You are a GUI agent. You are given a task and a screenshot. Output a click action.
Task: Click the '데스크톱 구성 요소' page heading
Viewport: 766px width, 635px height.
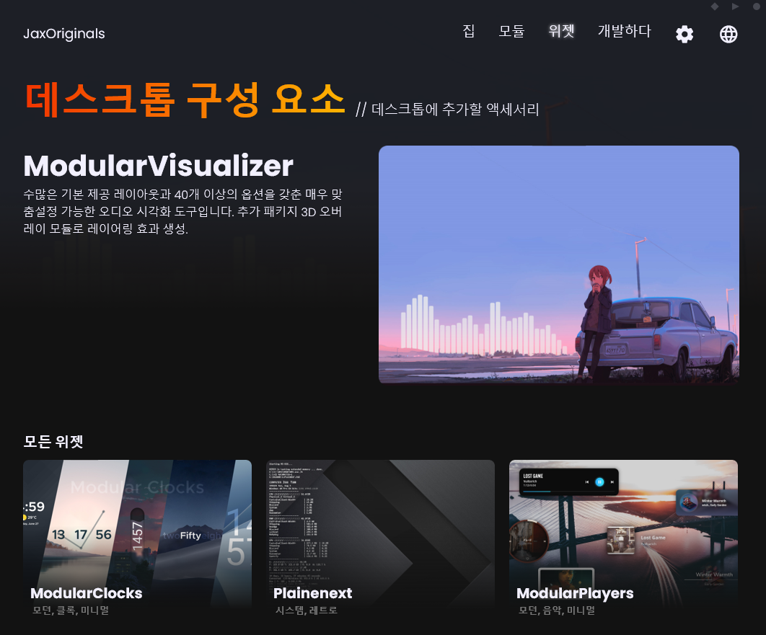(185, 100)
